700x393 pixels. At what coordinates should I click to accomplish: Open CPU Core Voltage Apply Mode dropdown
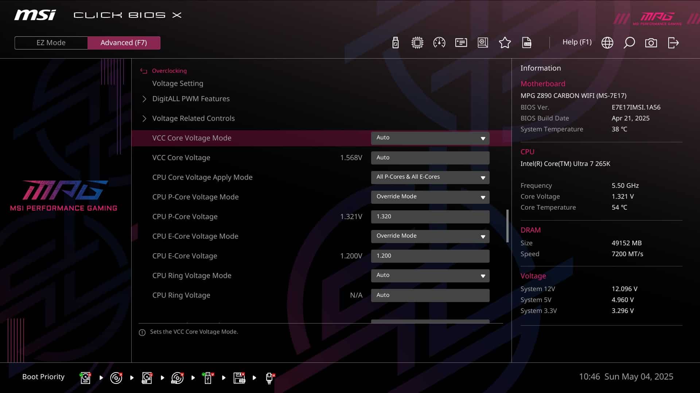click(x=430, y=177)
